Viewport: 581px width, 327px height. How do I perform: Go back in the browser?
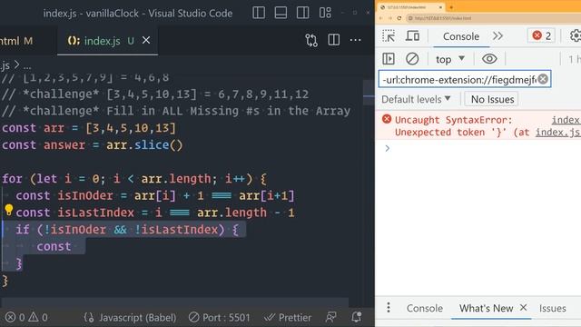click(381, 18)
